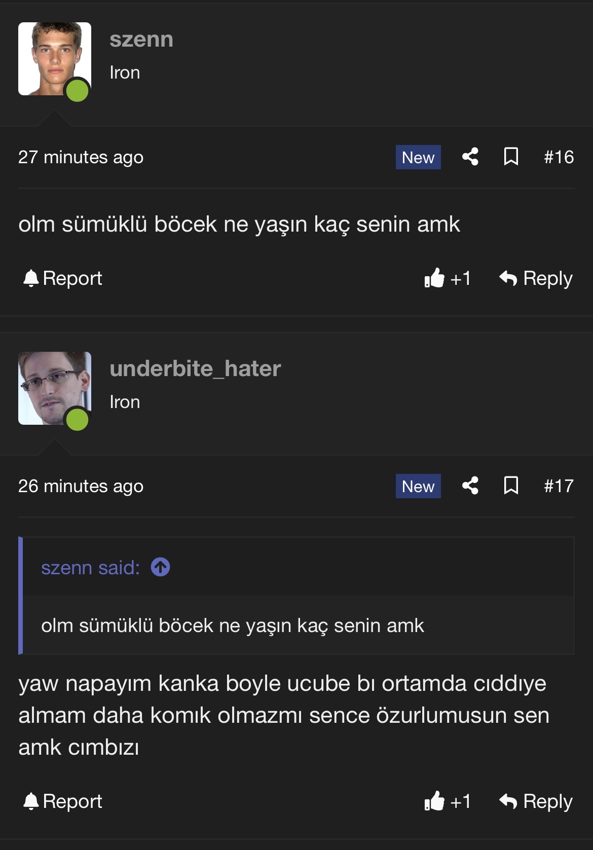Report underbite_hater's post
The width and height of the screenshot is (593, 850).
(x=63, y=801)
